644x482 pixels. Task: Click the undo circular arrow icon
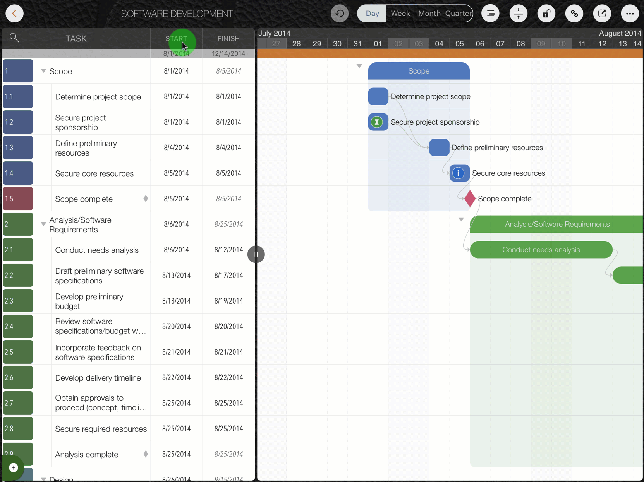click(x=340, y=14)
